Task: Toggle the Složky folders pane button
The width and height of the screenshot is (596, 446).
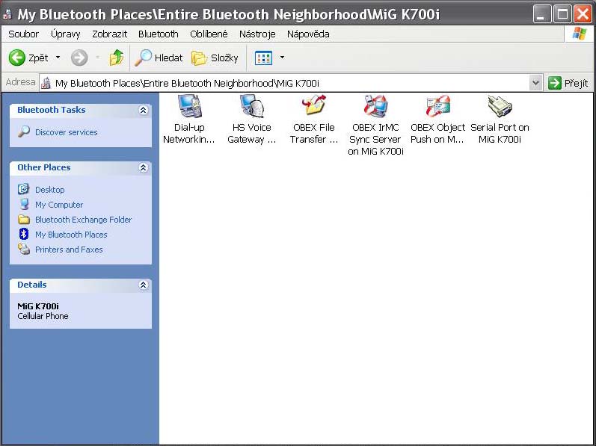Action: pos(215,58)
